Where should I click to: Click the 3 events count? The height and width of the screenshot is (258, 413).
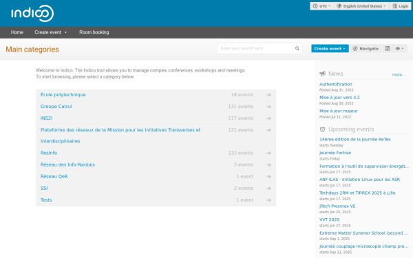(244, 164)
